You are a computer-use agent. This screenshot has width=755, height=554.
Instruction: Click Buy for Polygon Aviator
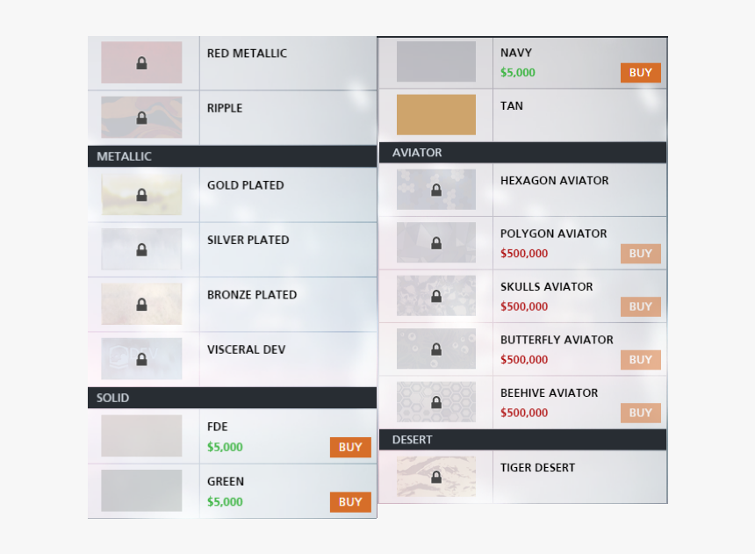click(x=640, y=254)
